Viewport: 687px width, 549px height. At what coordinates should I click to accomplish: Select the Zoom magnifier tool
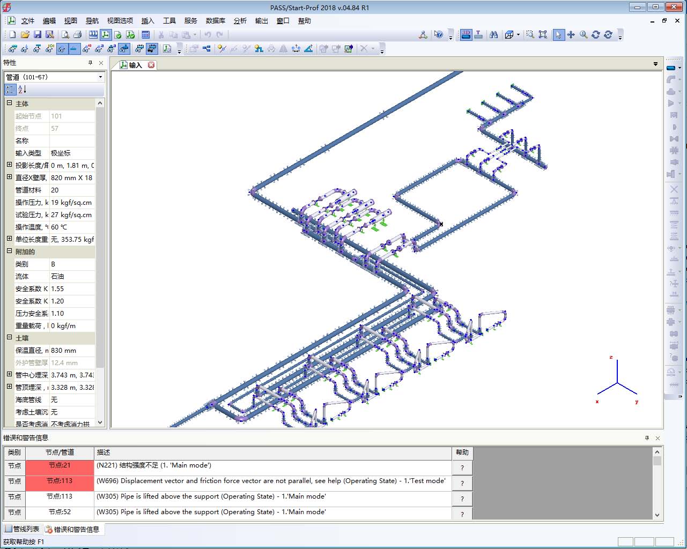pyautogui.click(x=583, y=34)
